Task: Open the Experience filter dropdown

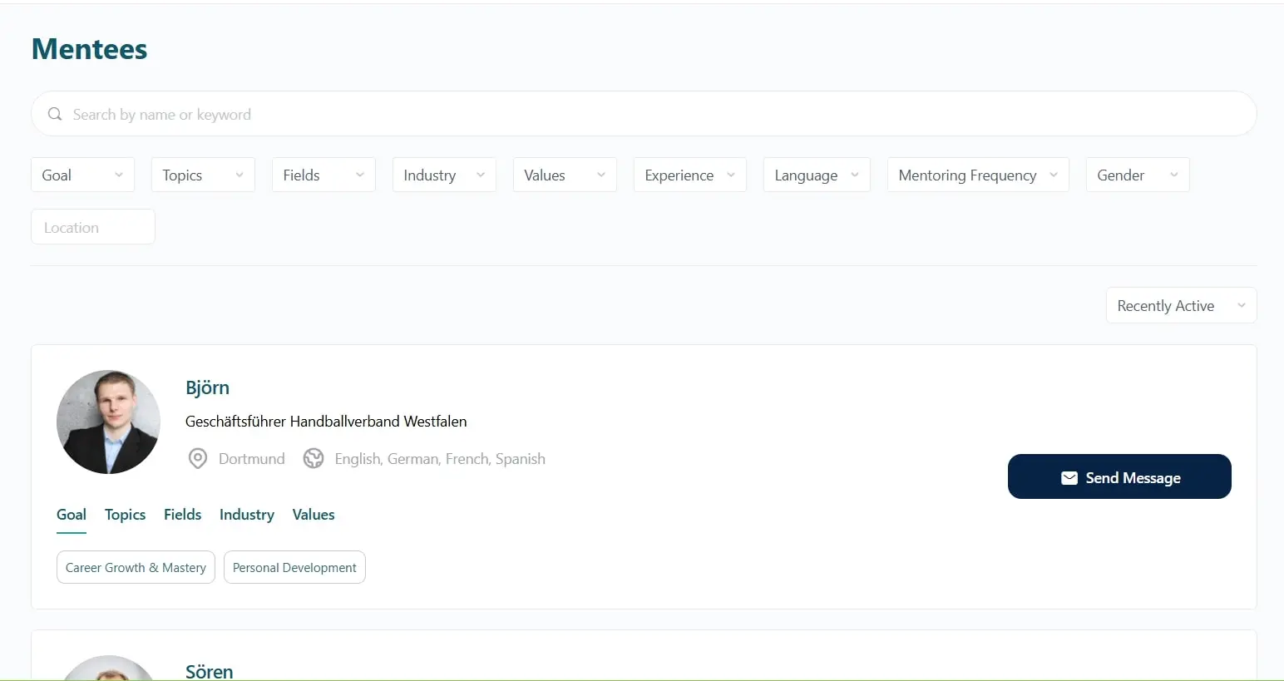Action: pos(690,175)
